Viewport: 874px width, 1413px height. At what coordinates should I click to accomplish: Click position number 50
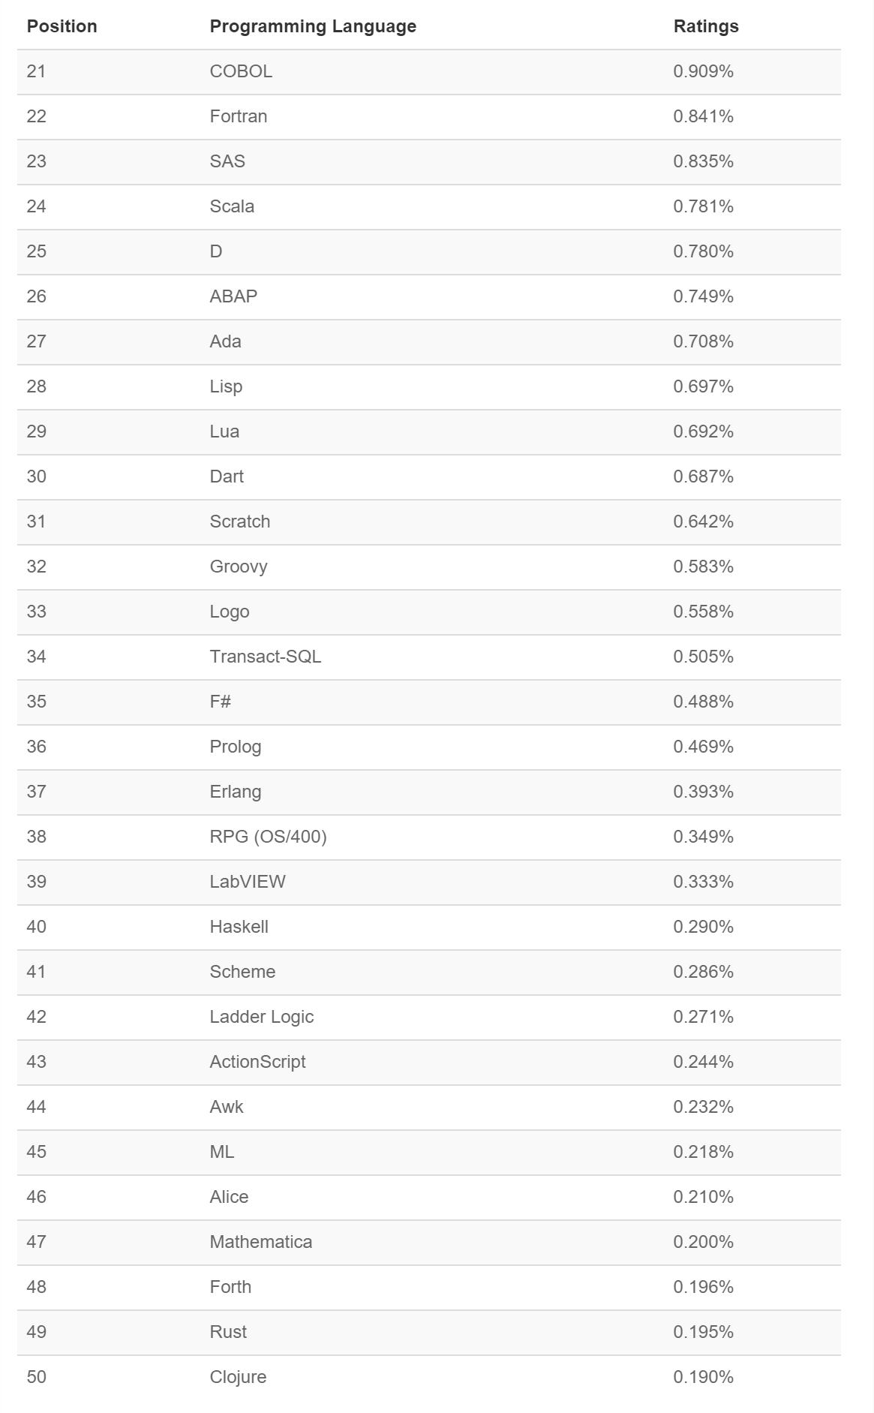[36, 1377]
